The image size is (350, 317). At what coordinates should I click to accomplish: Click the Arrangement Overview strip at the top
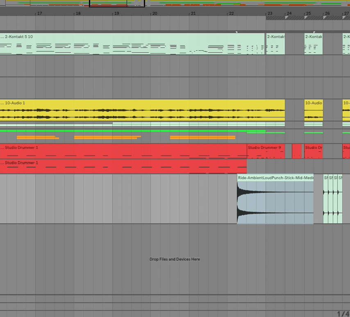tap(175, 4)
